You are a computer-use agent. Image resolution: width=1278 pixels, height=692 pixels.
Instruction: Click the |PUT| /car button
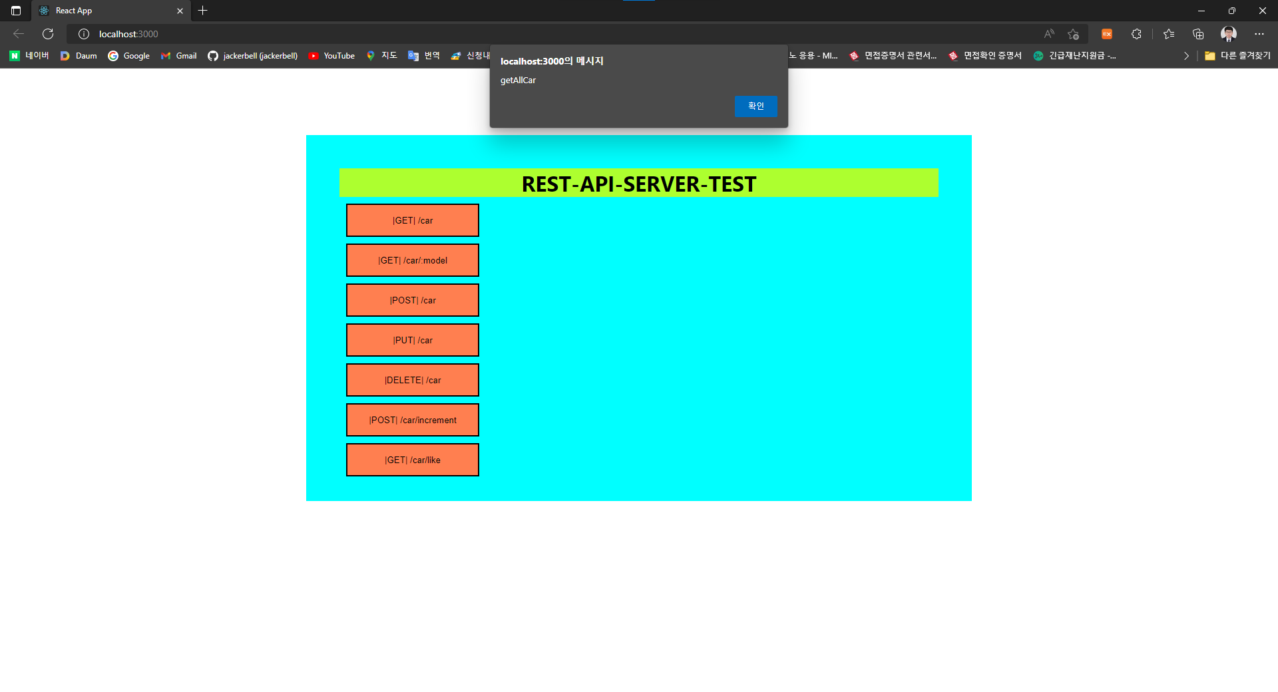click(413, 340)
